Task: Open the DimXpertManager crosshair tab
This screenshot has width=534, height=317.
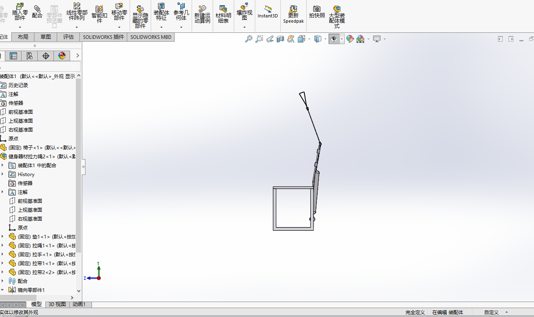Action: (46, 56)
